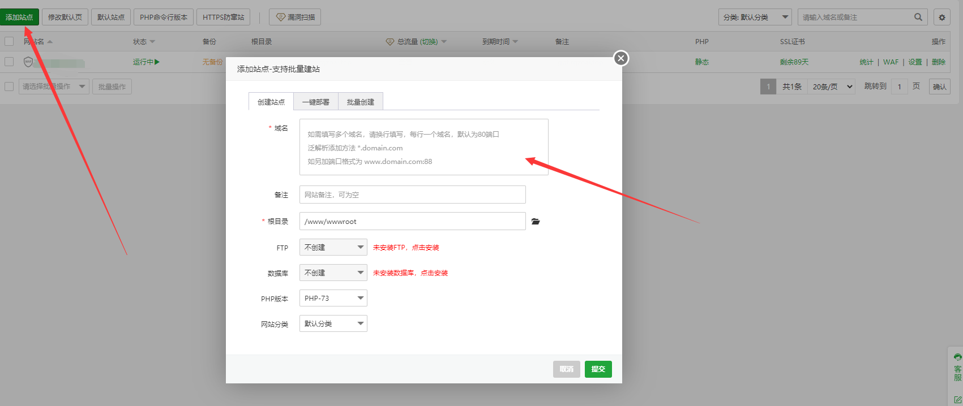
Task: Click the green 提交 button
Action: [598, 369]
